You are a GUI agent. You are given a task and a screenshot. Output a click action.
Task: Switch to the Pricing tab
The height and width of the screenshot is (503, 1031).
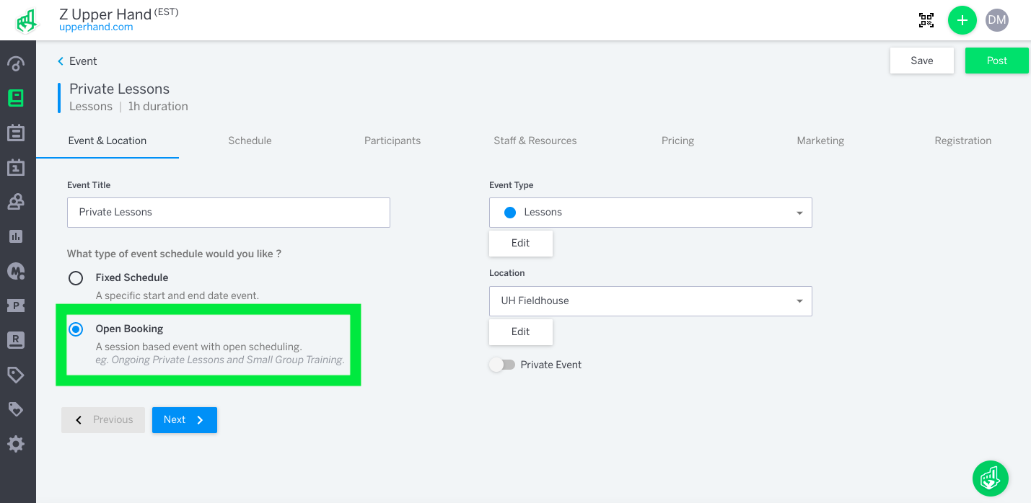coord(677,141)
